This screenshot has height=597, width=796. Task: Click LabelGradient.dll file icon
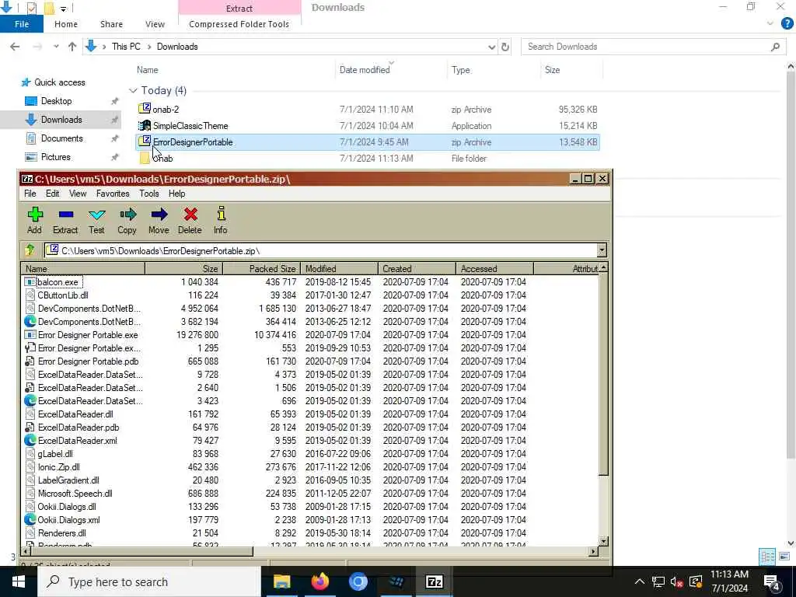tap(30, 480)
